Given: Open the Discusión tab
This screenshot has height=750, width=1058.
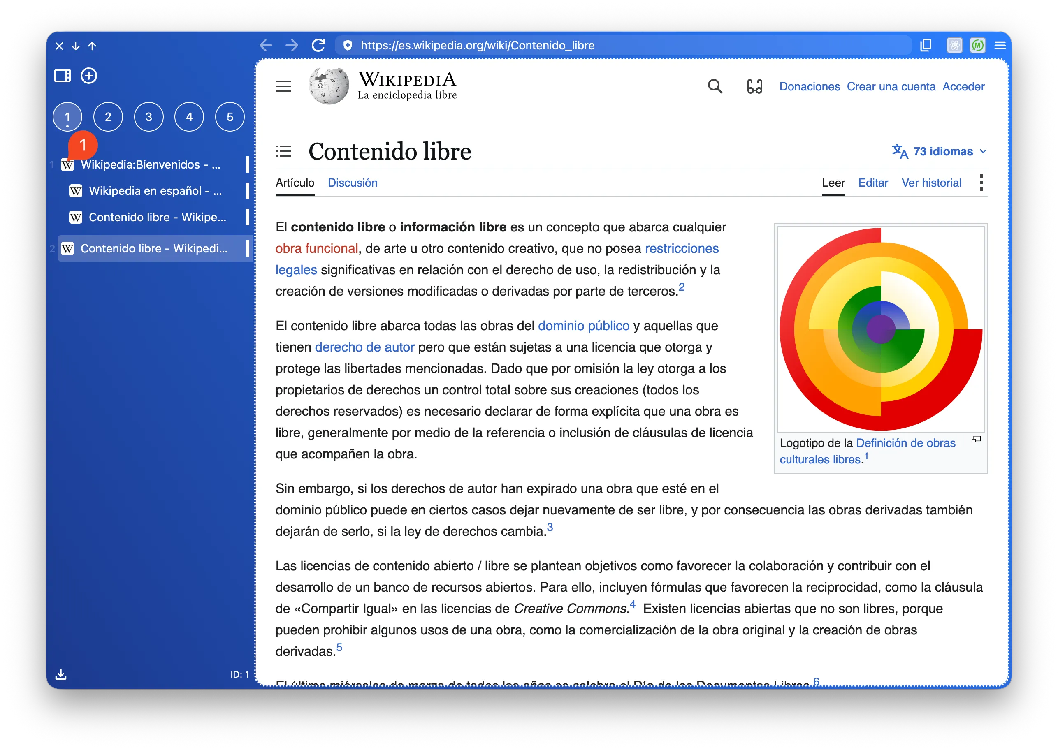Looking at the screenshot, I should (x=353, y=183).
